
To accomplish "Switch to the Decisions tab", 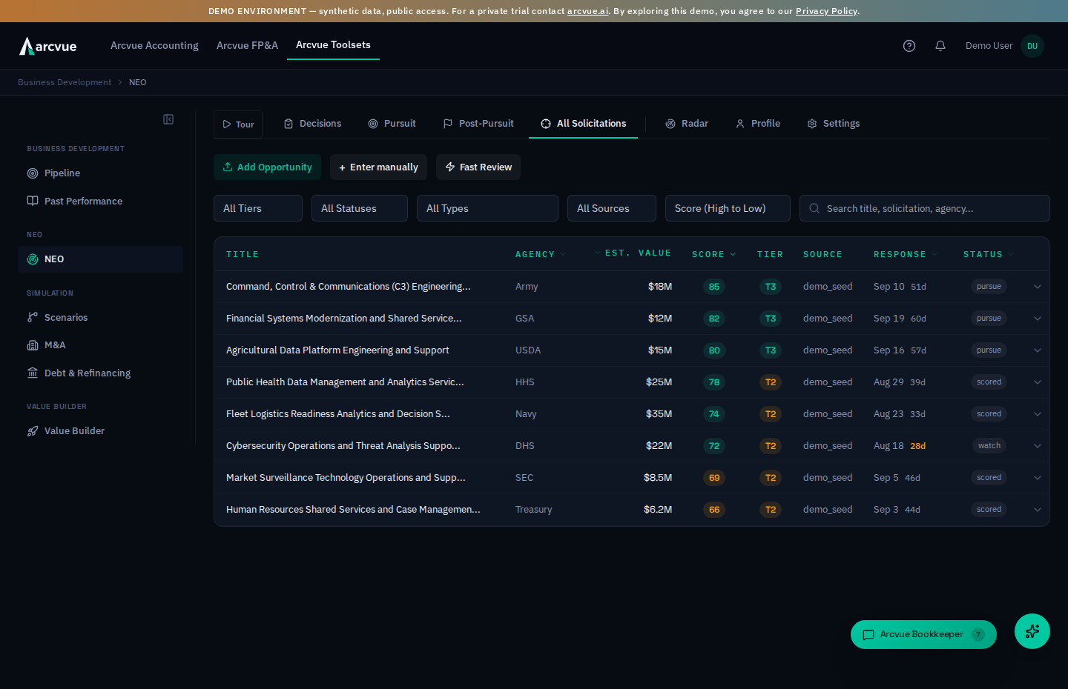I will [312, 124].
